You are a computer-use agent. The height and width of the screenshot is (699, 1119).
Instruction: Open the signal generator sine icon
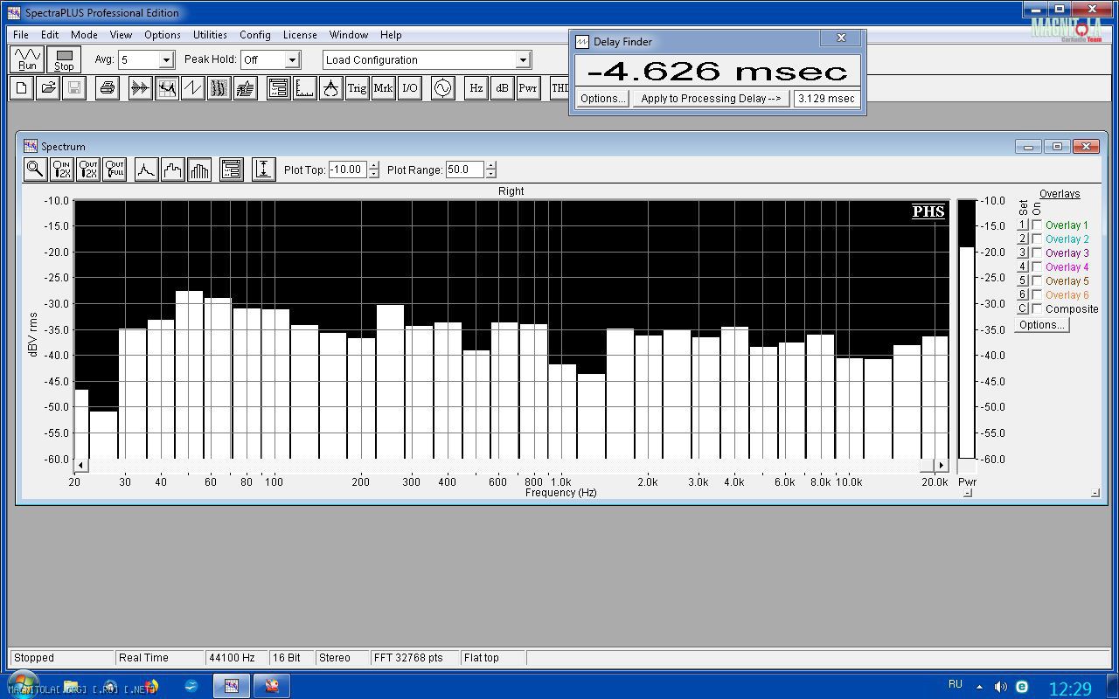click(x=443, y=88)
